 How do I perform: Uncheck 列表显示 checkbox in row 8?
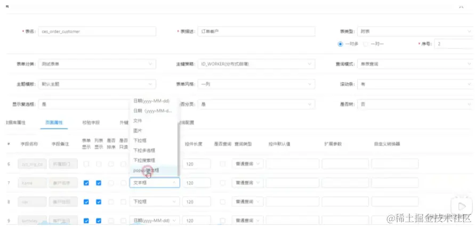(99, 201)
